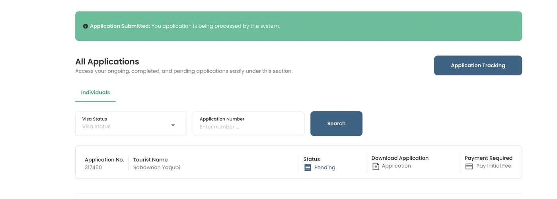Click tourist name Sabawoon Yaqubi
This screenshot has height=199, width=557.
(x=157, y=167)
